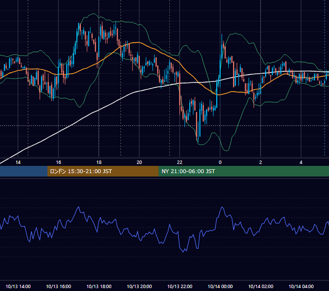Image resolution: width=329 pixels, height=291 pixels.
Task: Click the '14' hour axis label
Action: pos(18,162)
